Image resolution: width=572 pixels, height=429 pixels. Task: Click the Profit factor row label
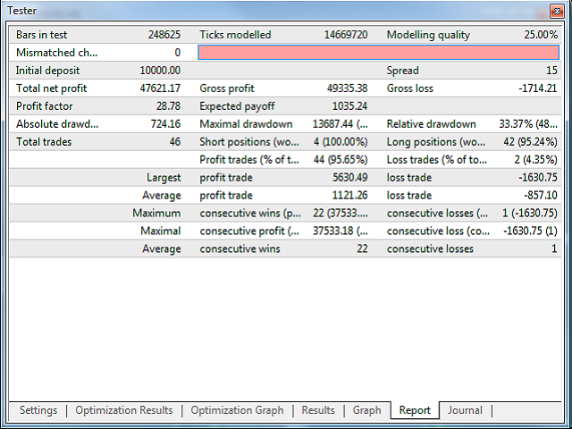point(45,106)
